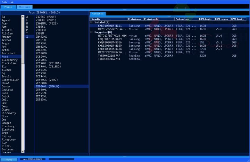Select letter M in model index

[27, 23]
